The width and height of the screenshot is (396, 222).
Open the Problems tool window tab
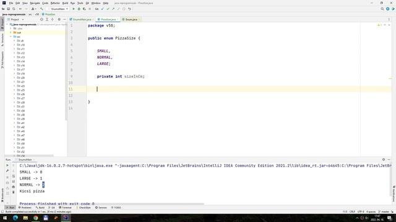25,208
